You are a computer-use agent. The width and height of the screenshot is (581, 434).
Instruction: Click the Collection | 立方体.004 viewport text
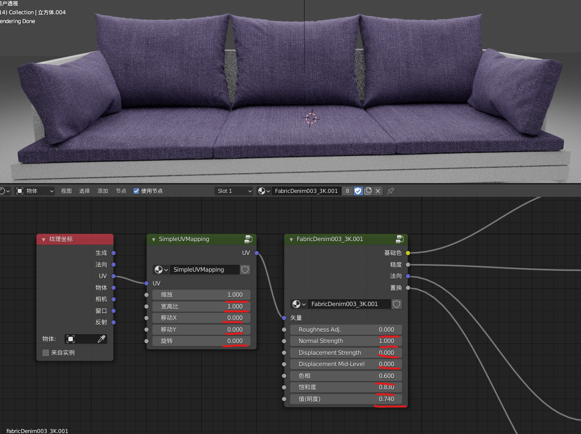pyautogui.click(x=37, y=12)
